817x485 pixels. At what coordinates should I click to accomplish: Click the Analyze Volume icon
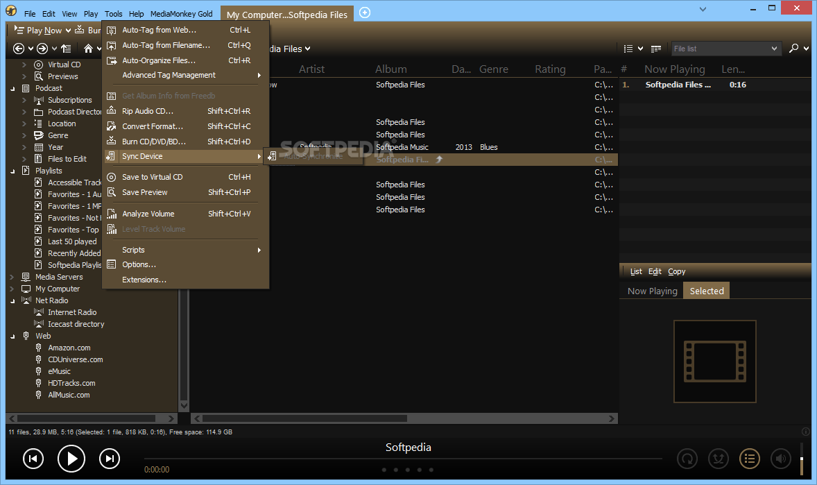coord(112,214)
